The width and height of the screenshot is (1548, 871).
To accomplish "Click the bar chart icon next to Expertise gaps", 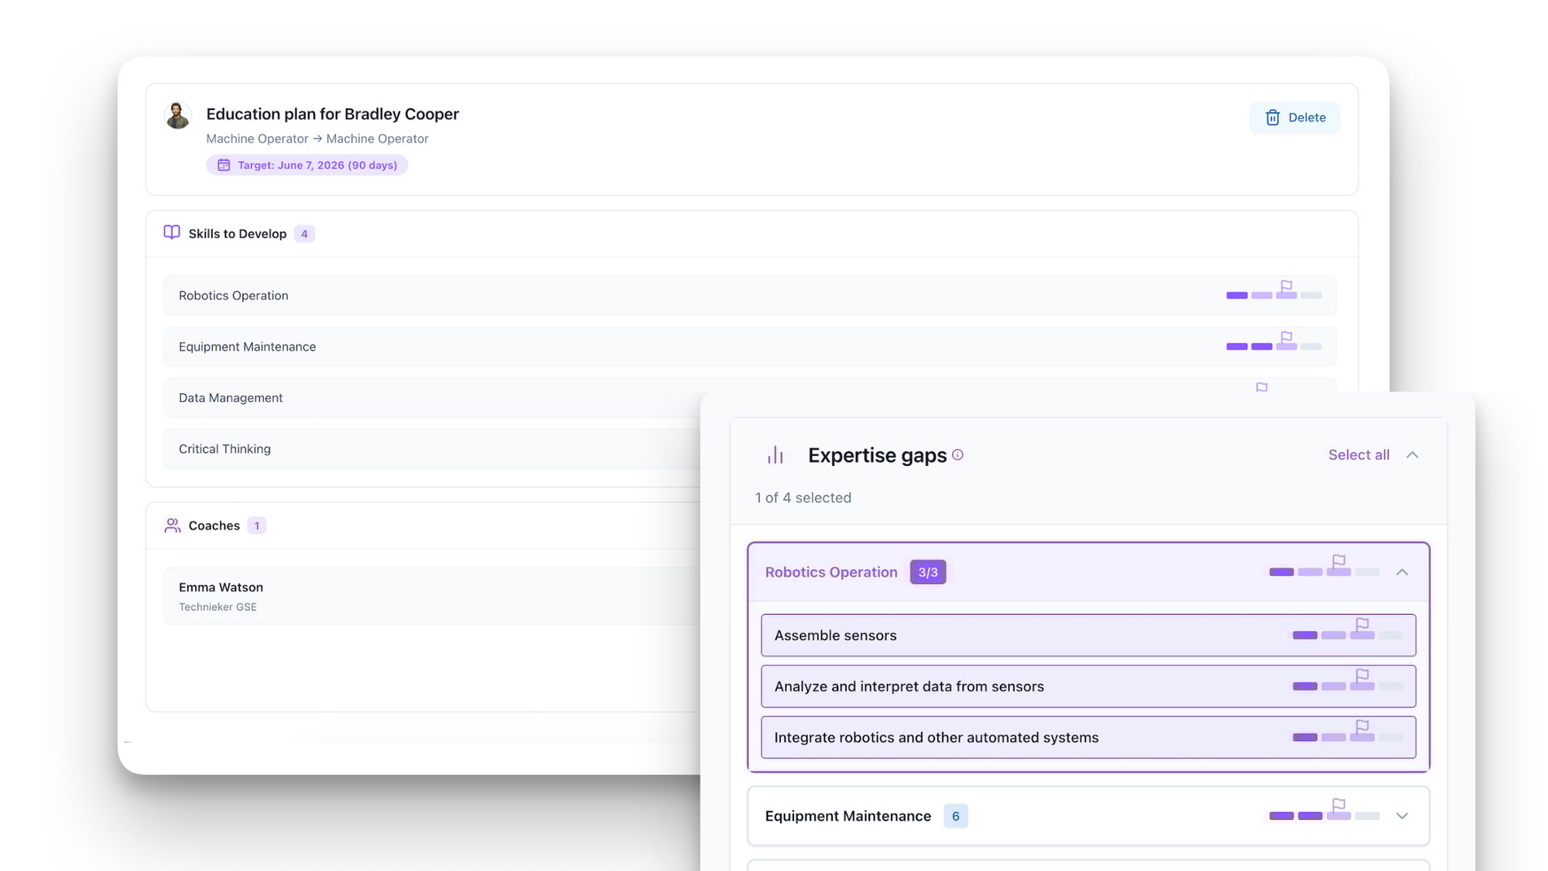I will point(775,454).
